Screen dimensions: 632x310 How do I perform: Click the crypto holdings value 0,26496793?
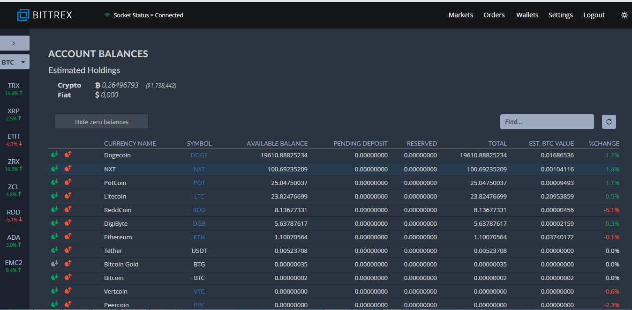[120, 85]
